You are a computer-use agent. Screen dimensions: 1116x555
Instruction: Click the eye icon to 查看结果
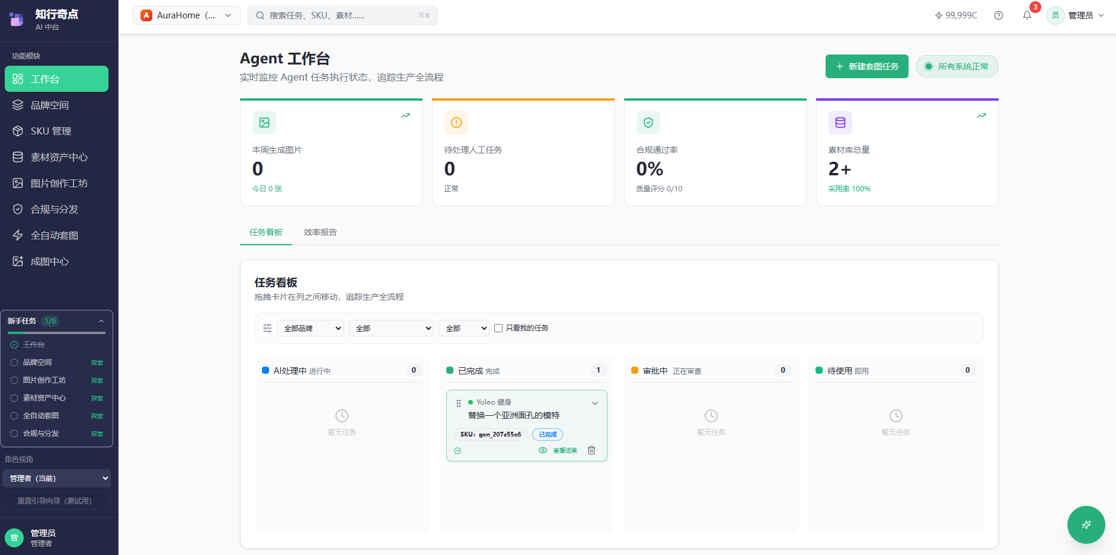coord(542,450)
